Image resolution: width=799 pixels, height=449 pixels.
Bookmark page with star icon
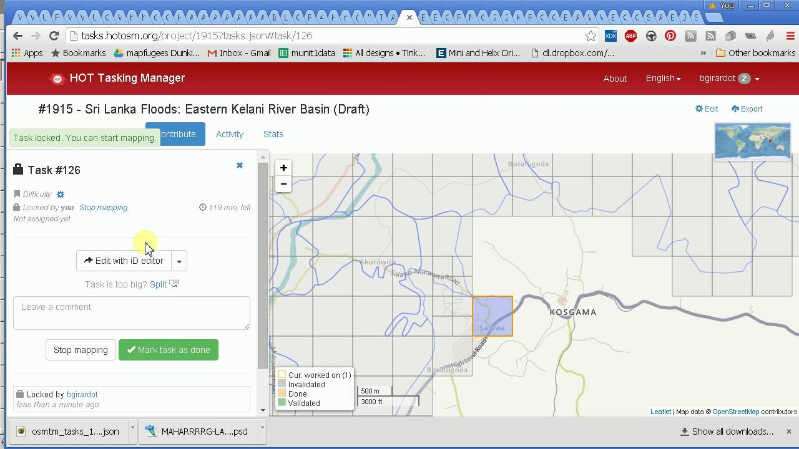pos(591,36)
